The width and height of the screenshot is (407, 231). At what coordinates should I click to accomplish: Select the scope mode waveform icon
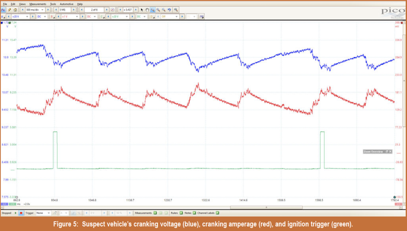(x=3, y=10)
